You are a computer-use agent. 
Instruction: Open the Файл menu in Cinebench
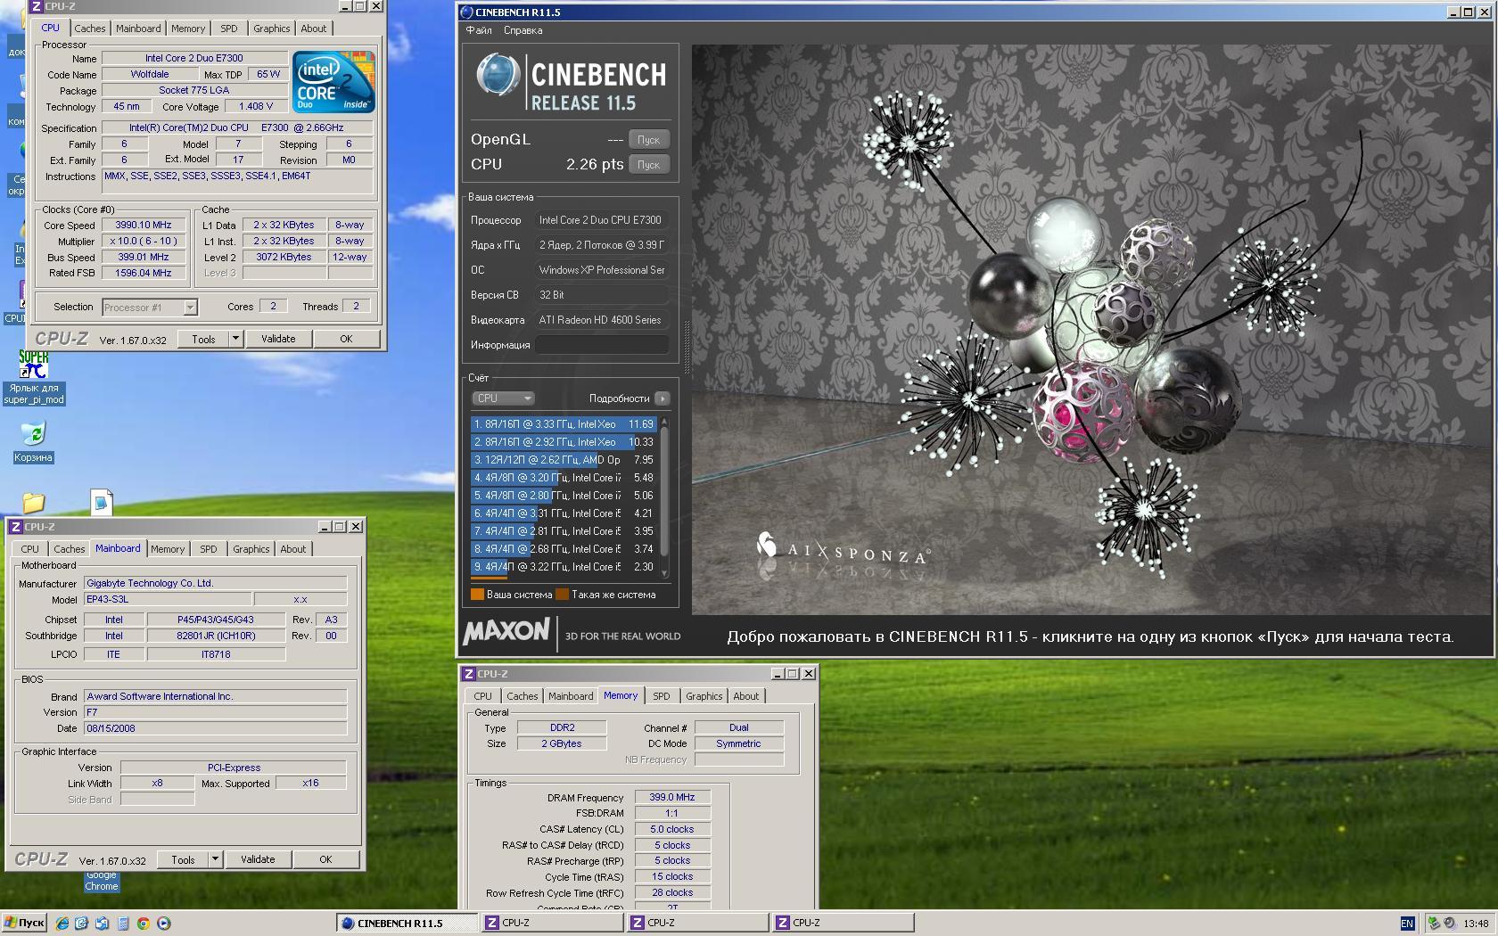(x=479, y=30)
